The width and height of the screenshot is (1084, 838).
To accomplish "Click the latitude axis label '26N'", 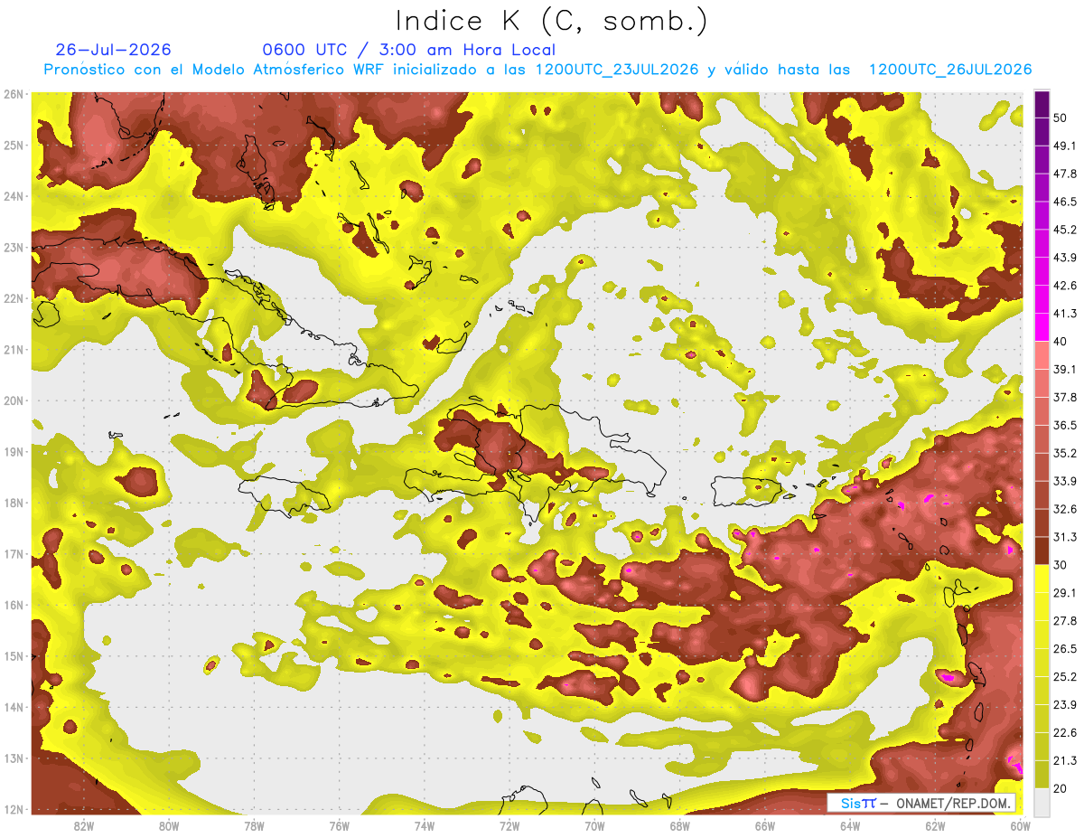I will 13,94.
